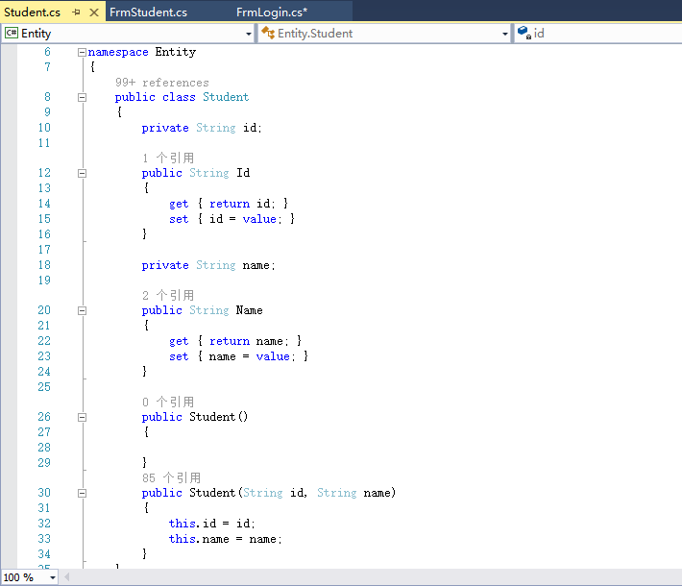The image size is (682, 586).
Task: Click the 'Id' property name on line 12
Action: [243, 173]
